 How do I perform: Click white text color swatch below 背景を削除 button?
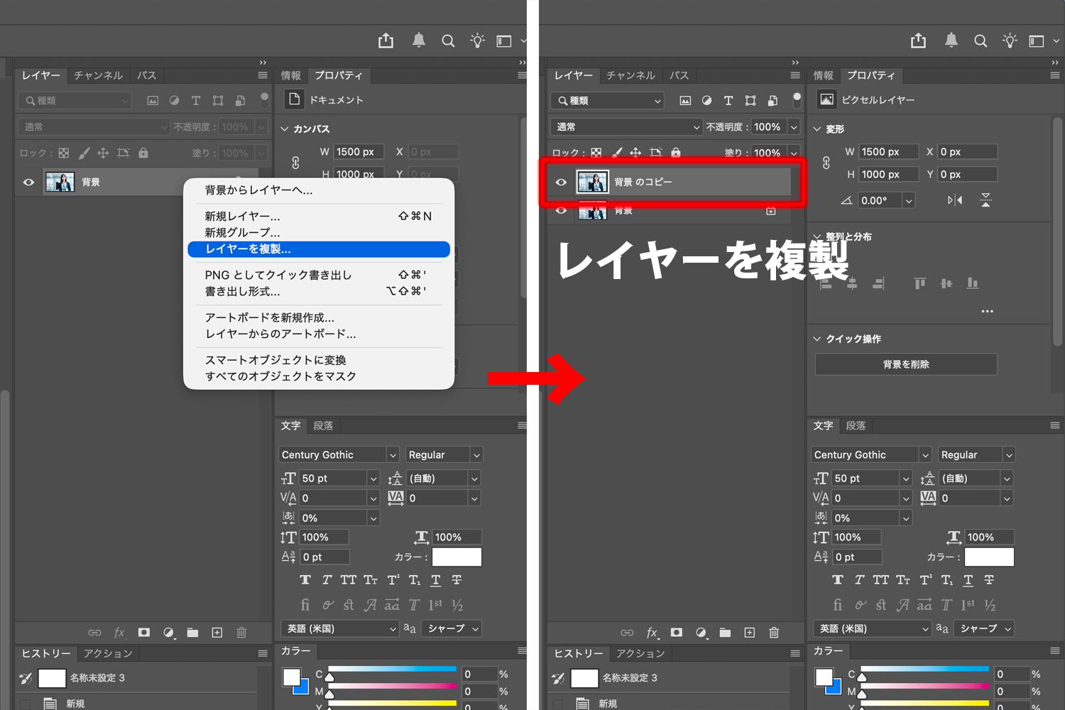(989, 557)
